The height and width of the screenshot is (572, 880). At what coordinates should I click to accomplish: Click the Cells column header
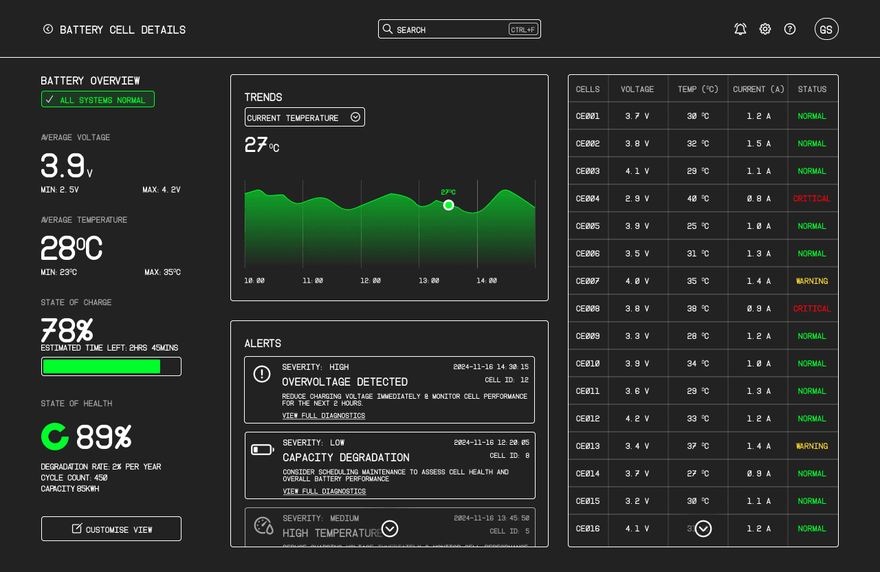588,89
